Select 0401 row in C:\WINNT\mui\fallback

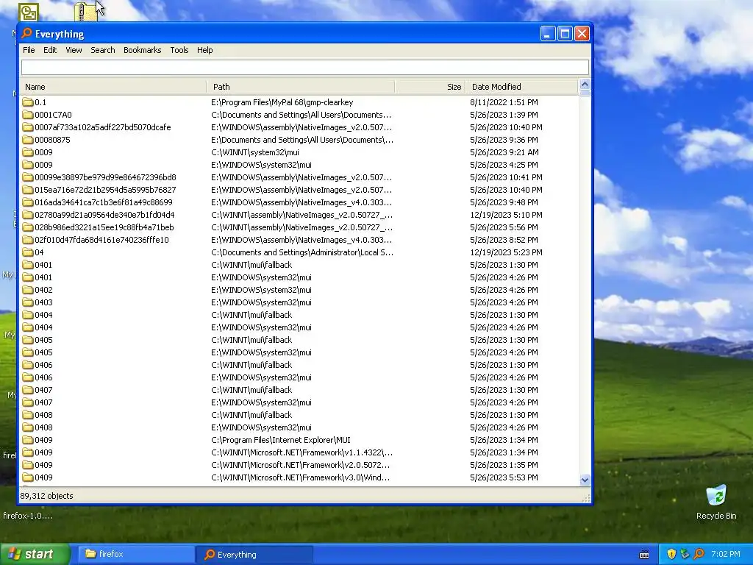pos(300,265)
